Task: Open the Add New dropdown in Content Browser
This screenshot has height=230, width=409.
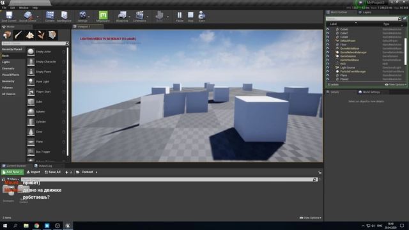Action: [x=12, y=172]
